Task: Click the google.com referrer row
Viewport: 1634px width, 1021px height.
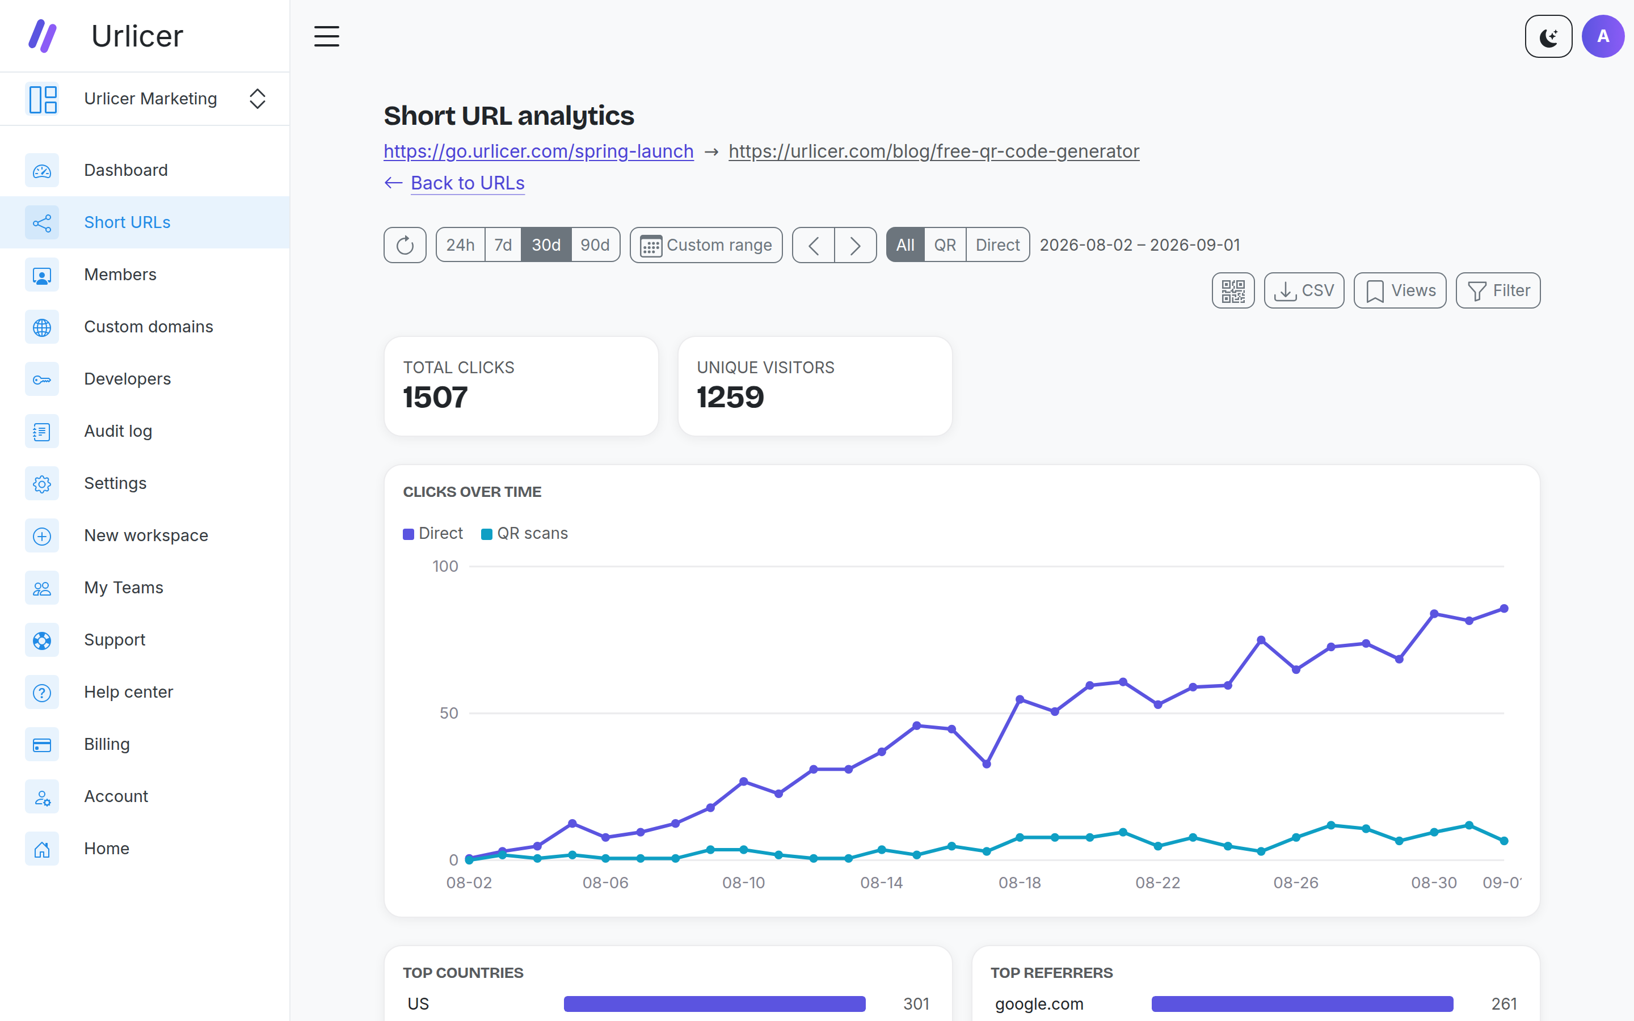Action: (x=1255, y=1004)
